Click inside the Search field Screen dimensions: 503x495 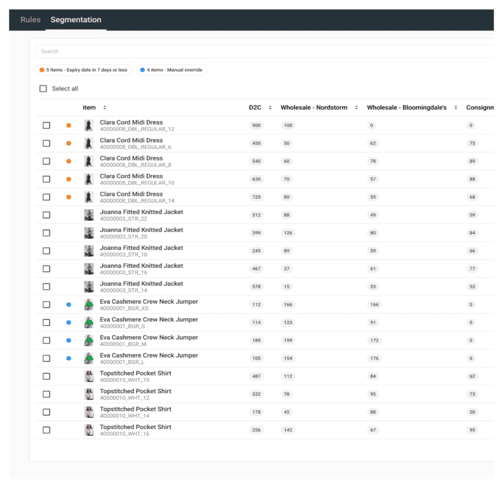(x=157, y=51)
